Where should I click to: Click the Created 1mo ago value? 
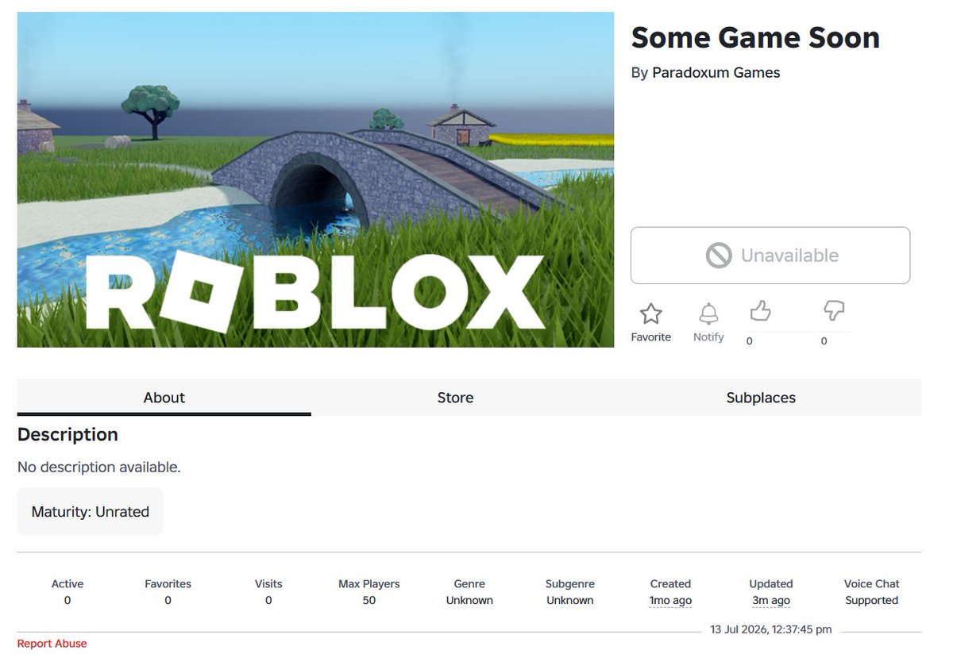click(670, 601)
